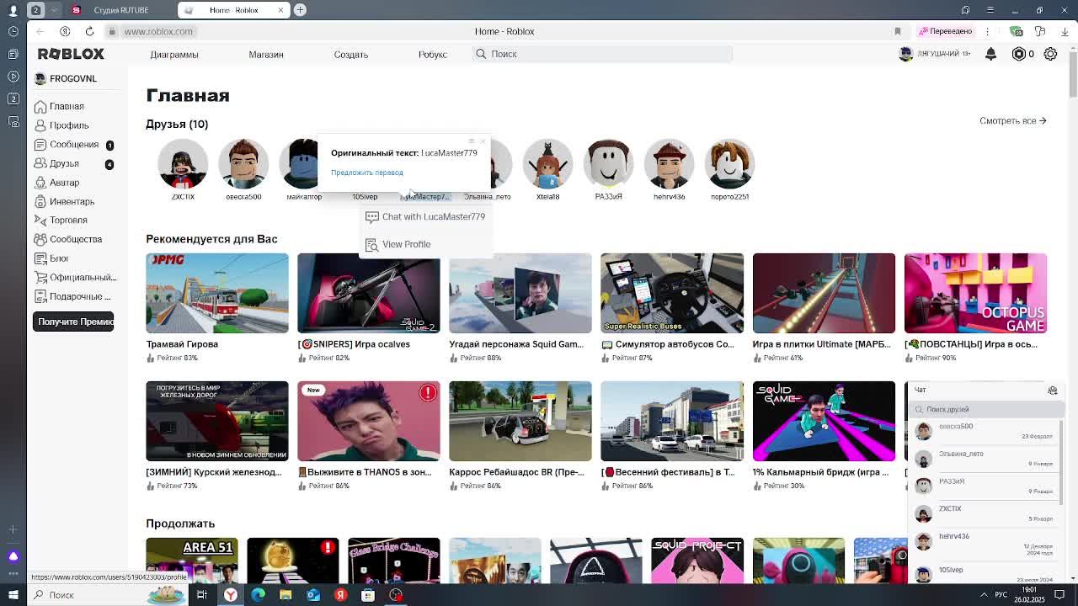The image size is (1078, 606).
Task: Open the AREA 51 game thumbnail
Action: [192, 561]
